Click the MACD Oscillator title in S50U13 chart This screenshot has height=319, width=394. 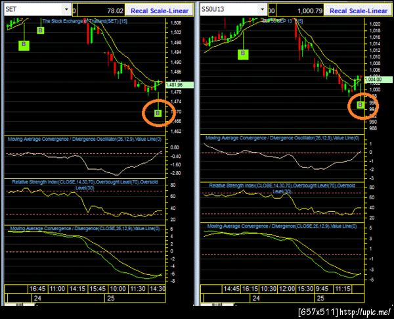282,137
